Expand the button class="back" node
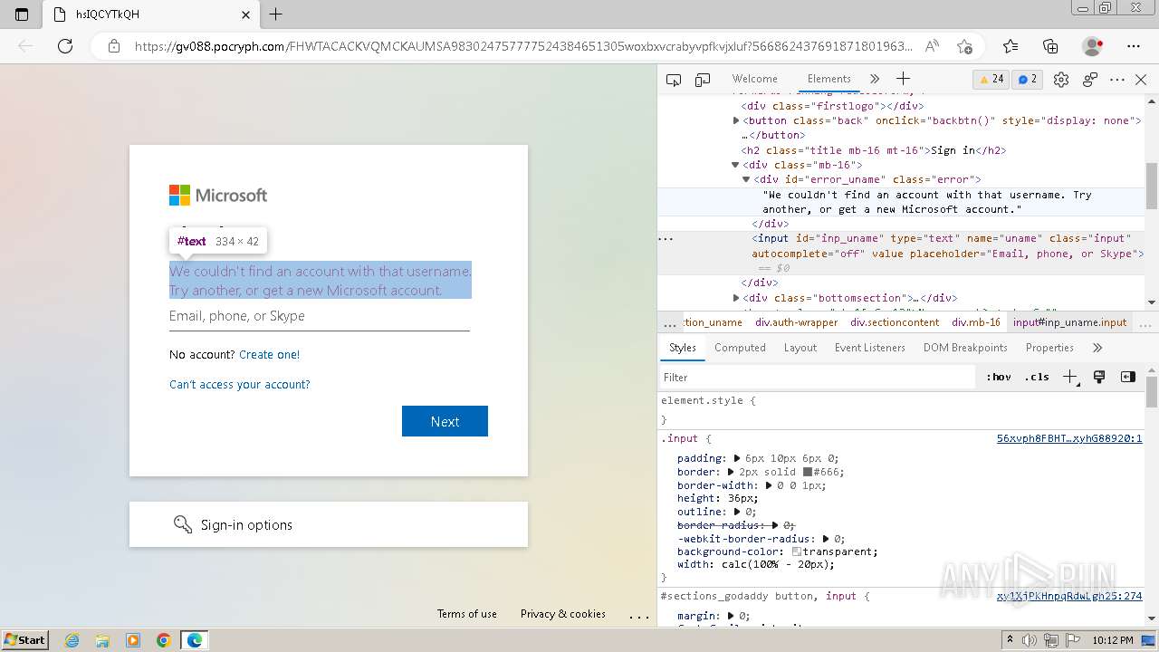Screen dimensions: 1159x652 click(736, 120)
